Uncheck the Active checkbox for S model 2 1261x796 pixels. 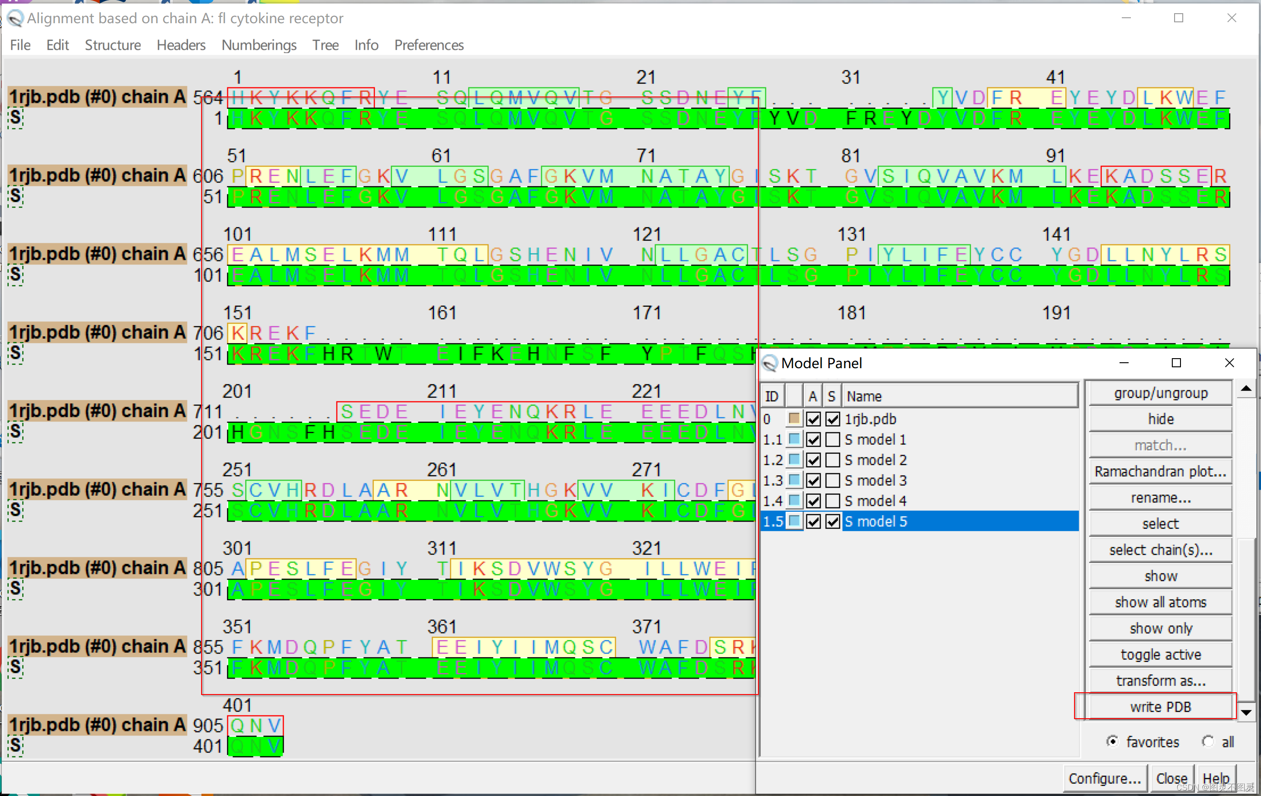point(813,460)
